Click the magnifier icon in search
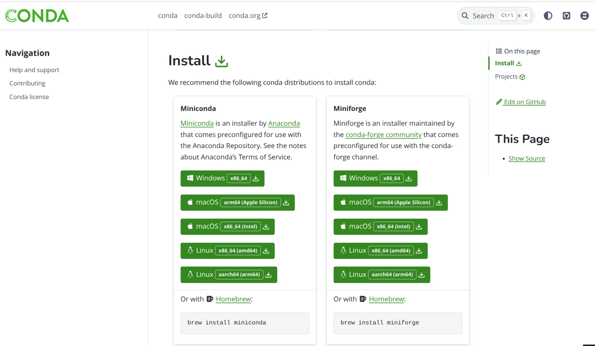 (x=465, y=16)
